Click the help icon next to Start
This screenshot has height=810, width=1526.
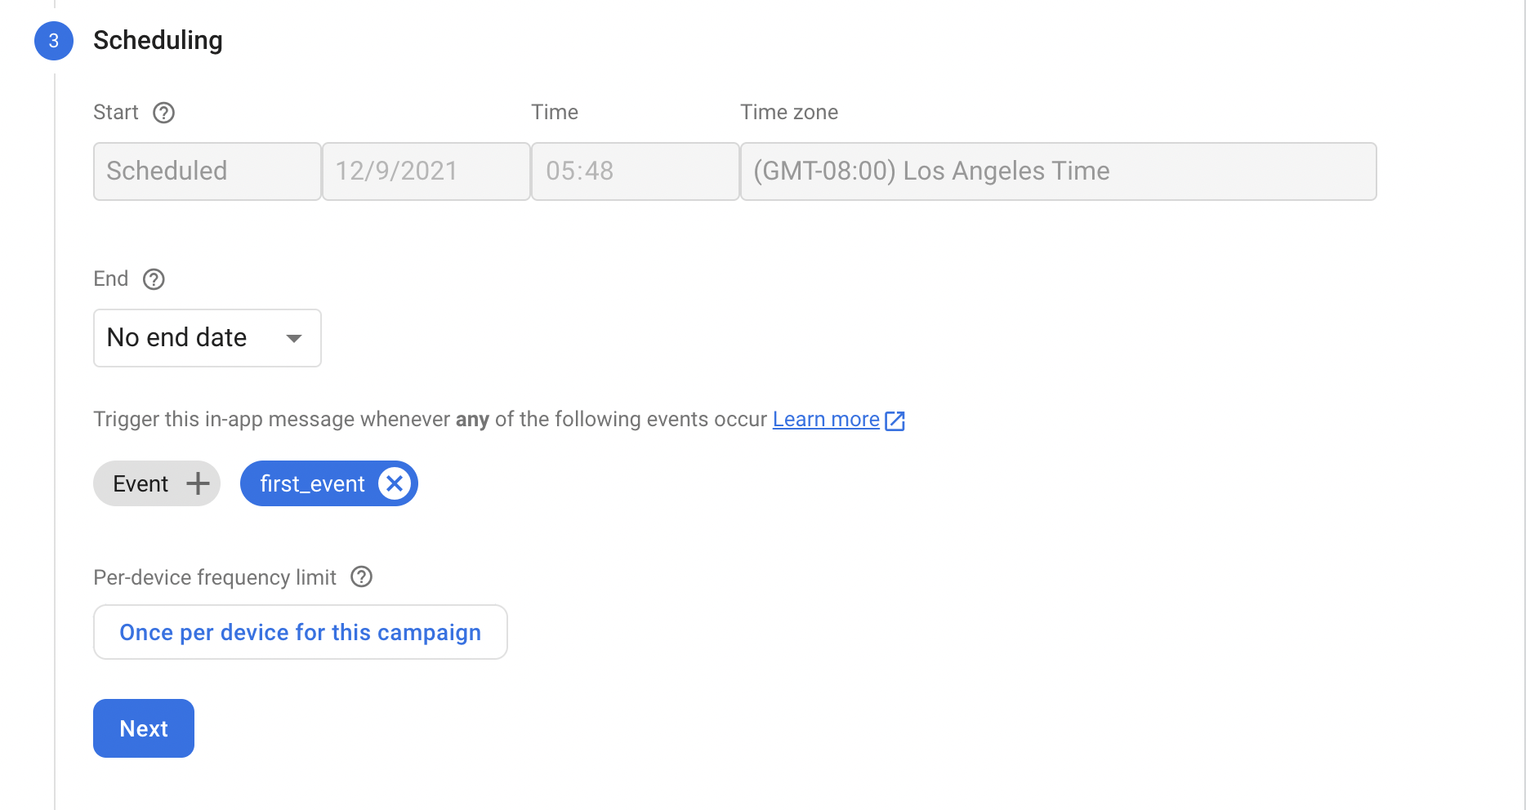tap(164, 113)
